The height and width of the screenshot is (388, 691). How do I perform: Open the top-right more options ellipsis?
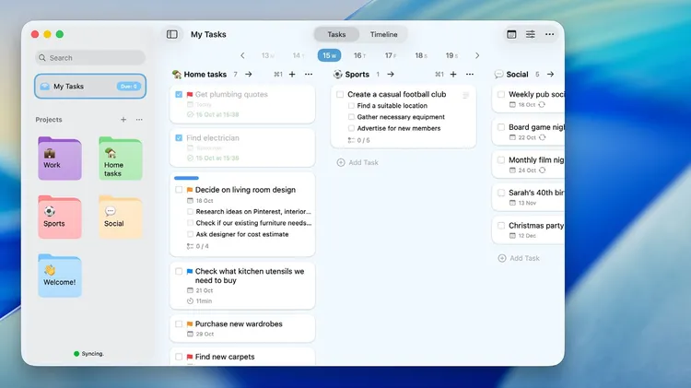point(550,34)
